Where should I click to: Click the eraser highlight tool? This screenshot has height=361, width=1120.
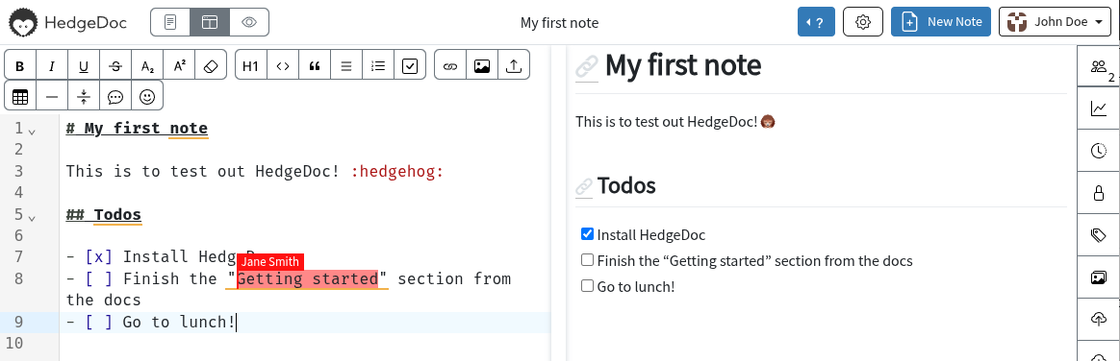[x=211, y=66]
